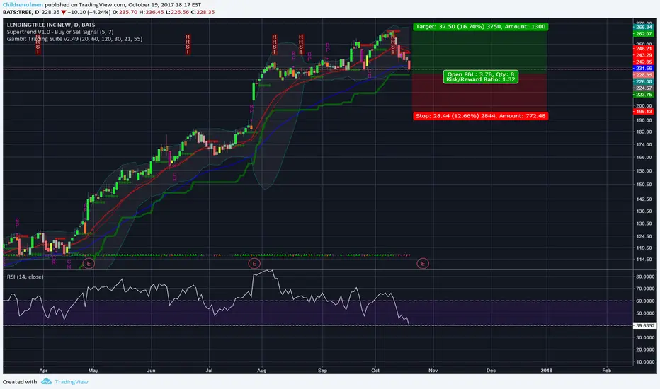
Task: Click the Oct label on time axis
Action: (x=375, y=371)
